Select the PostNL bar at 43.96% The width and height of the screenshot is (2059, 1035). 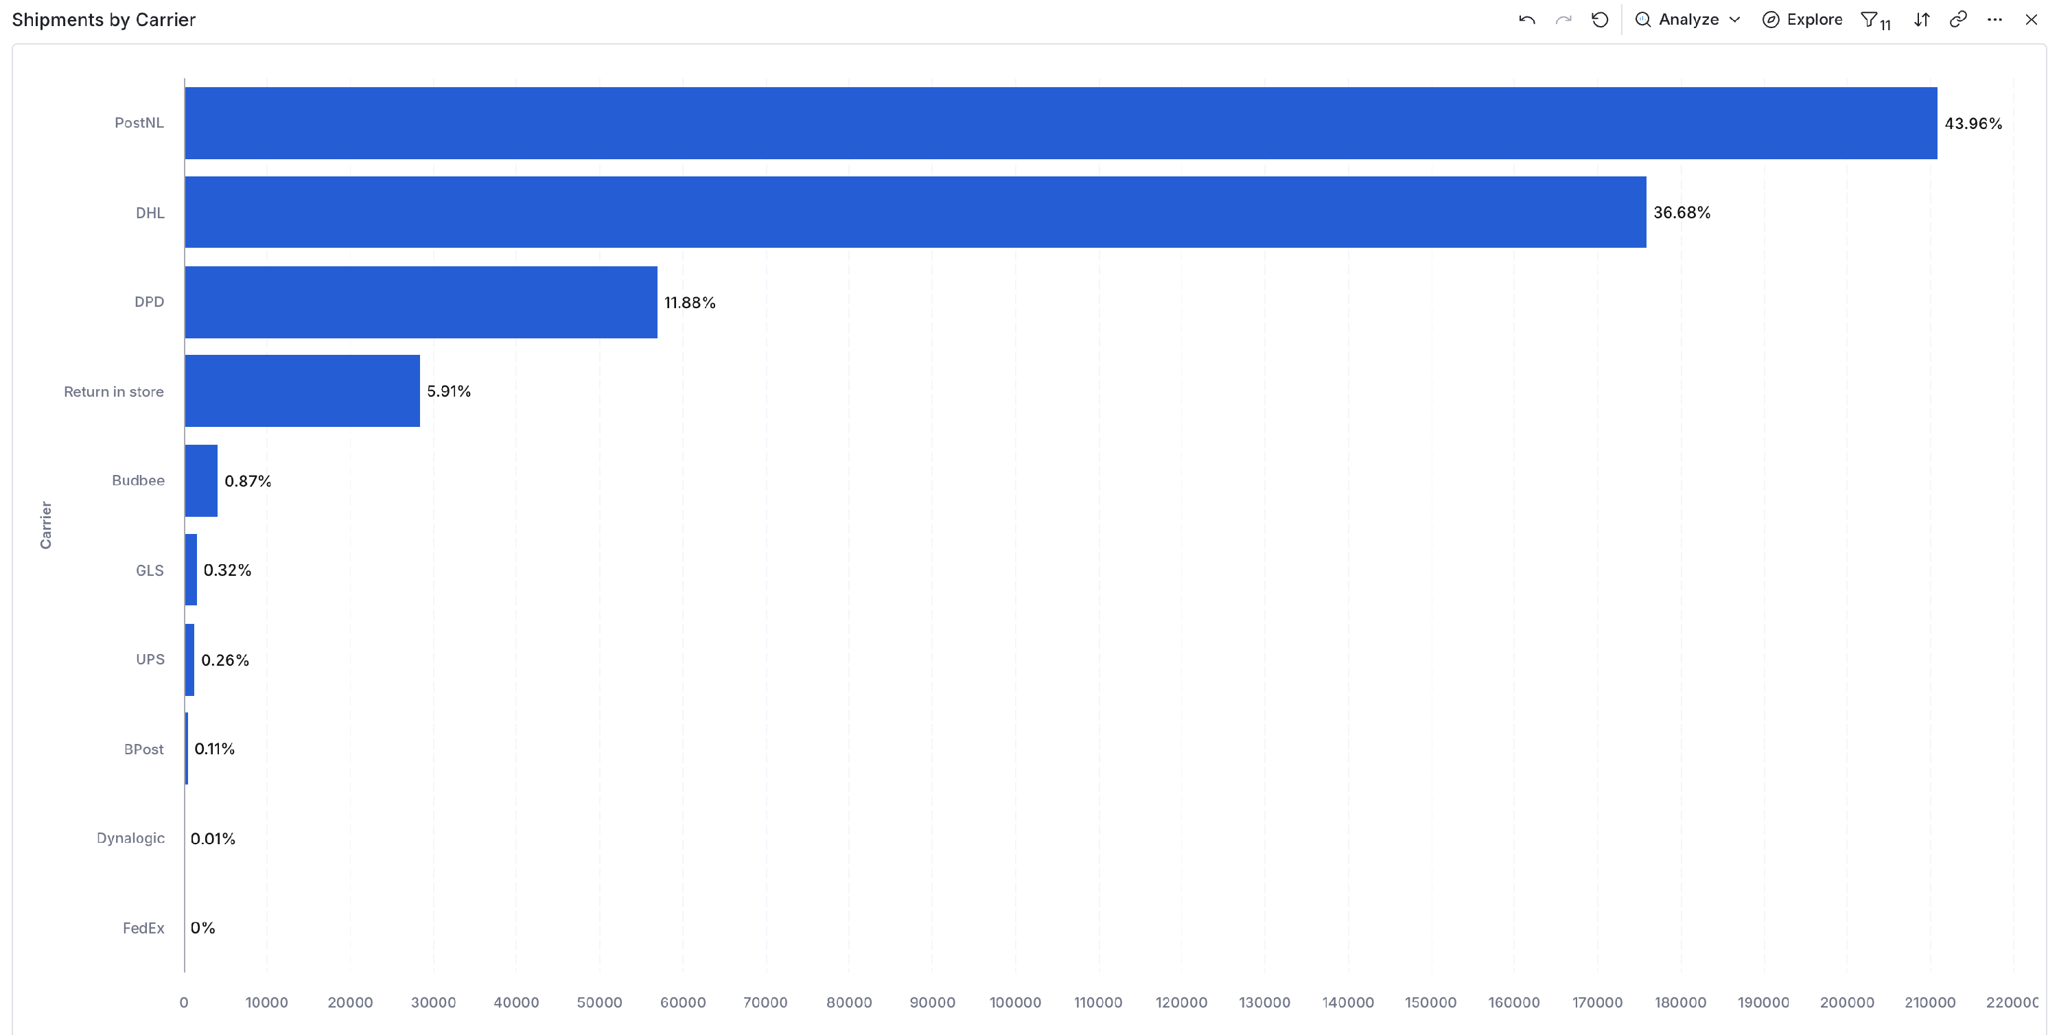[x=1060, y=123]
